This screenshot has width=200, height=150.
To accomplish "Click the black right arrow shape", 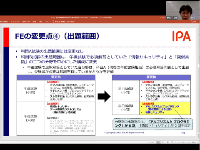I will tap(104, 96).
